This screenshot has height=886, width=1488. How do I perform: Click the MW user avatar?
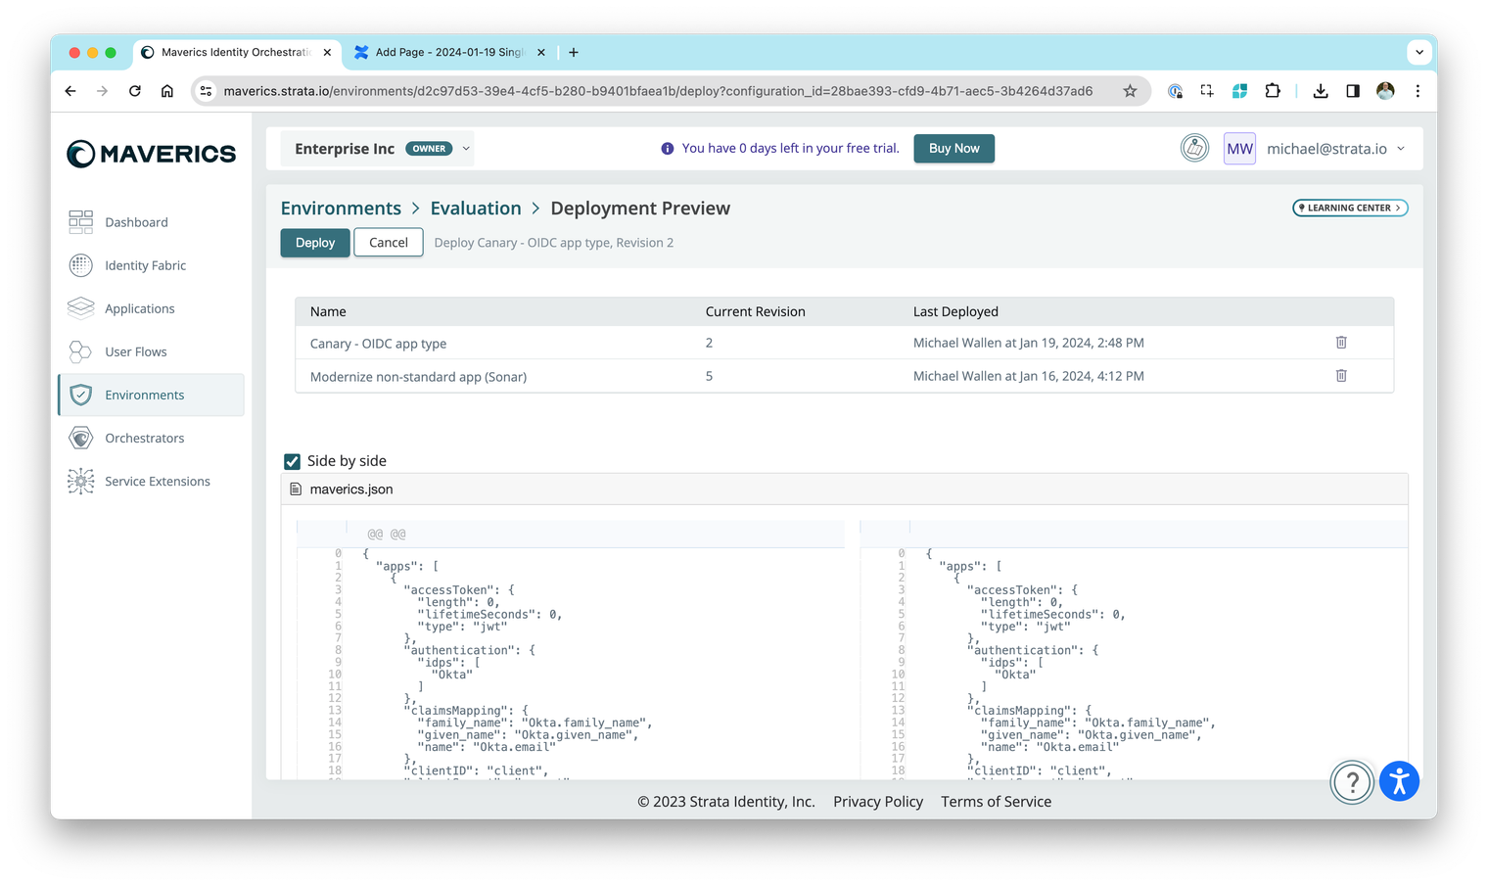[1239, 149]
